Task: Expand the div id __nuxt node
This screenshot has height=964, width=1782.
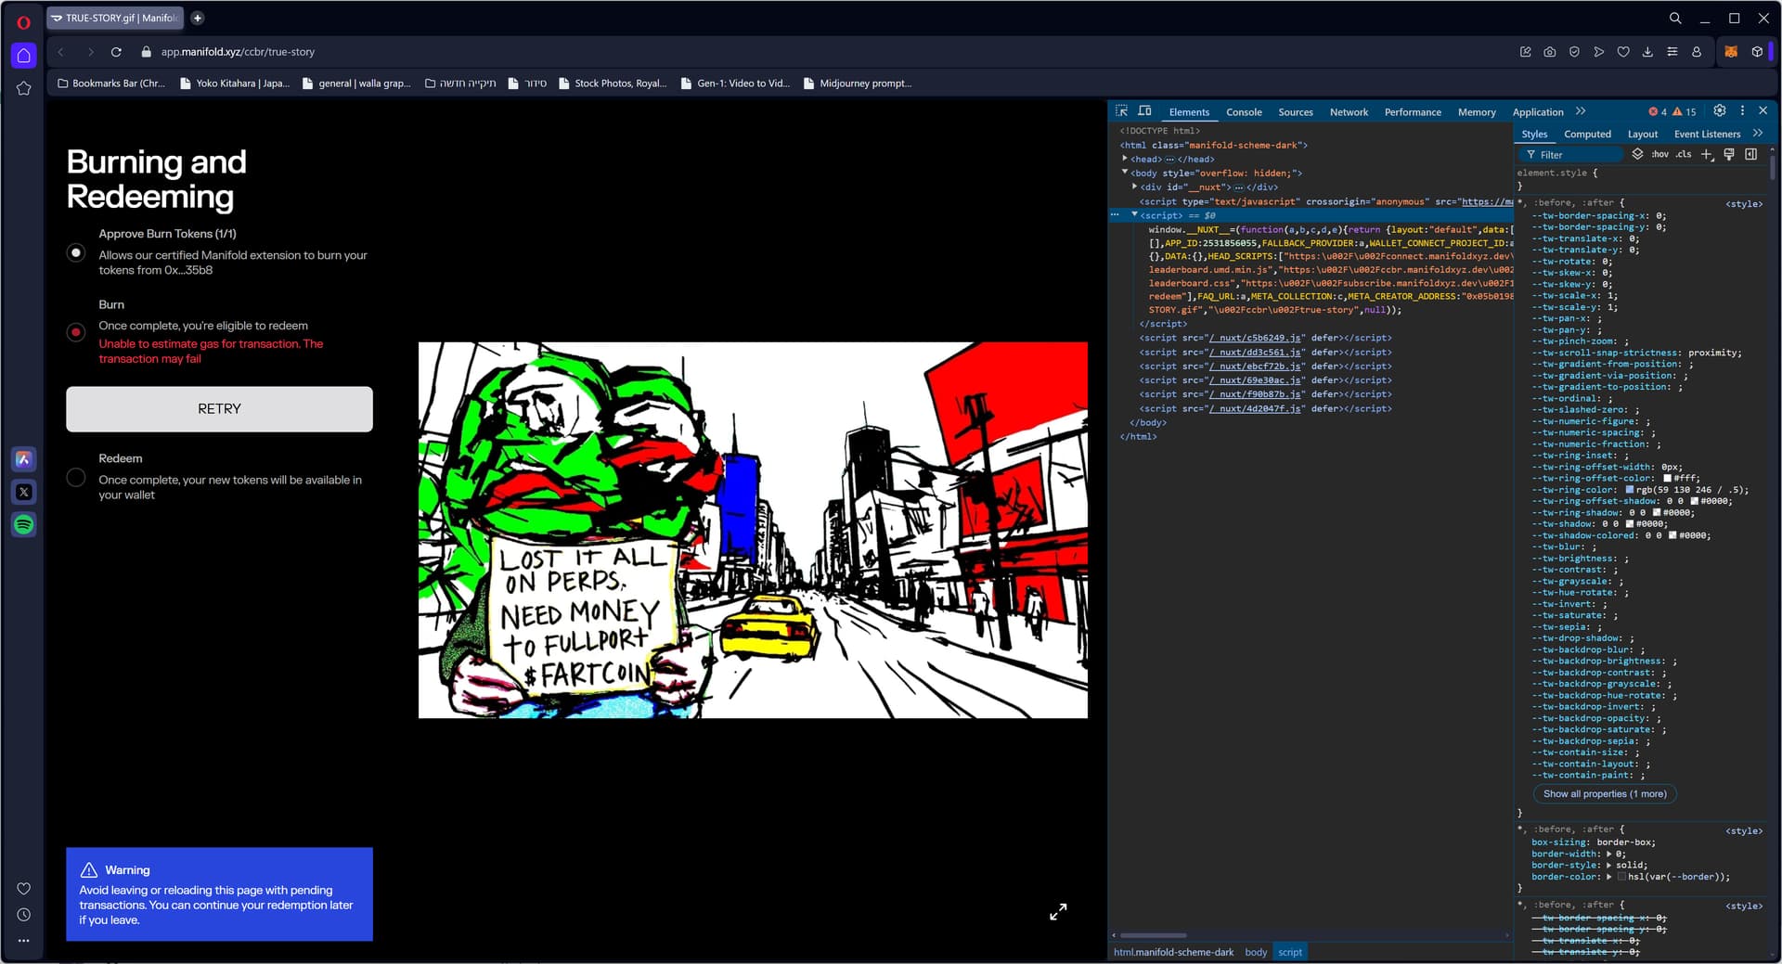Action: 1135,186
